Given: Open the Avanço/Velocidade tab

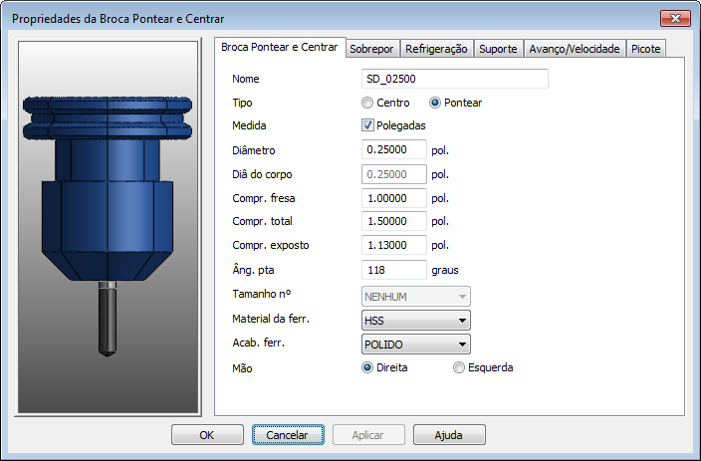Looking at the screenshot, I should (575, 49).
